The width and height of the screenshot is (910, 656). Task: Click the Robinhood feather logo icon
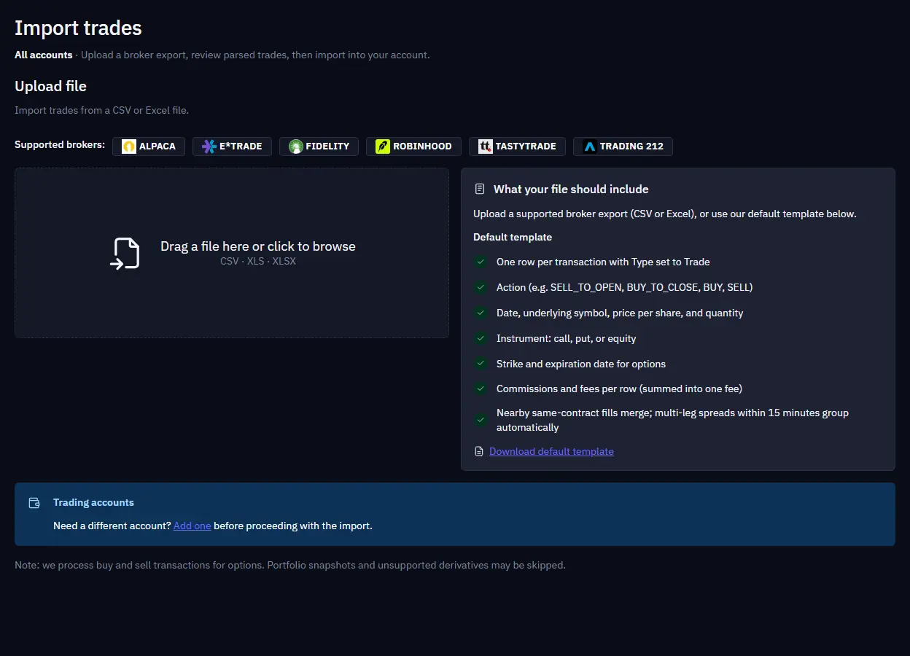pos(383,147)
